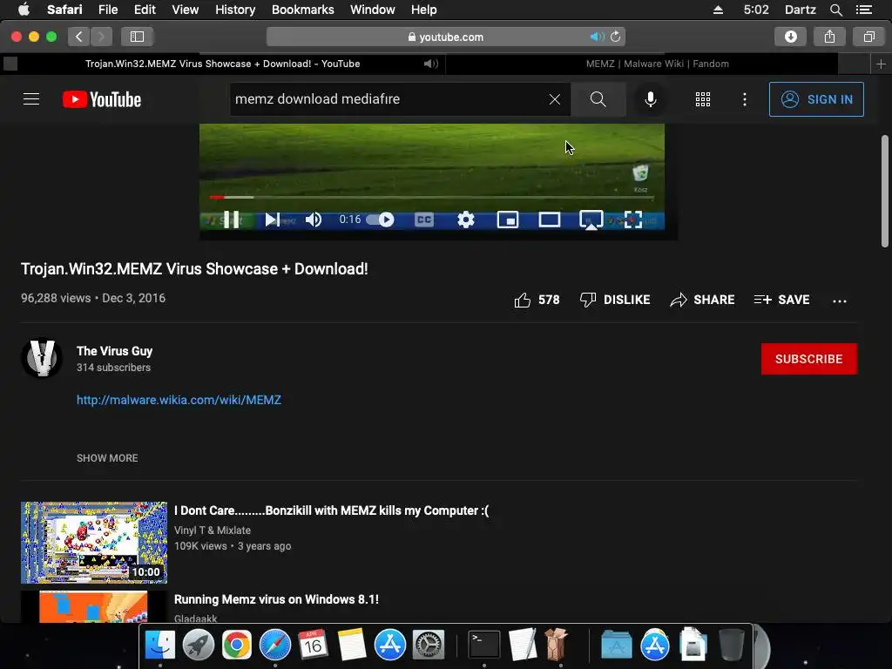Screen dimensions: 892x669
Task: Open Notification Center list icon
Action: (x=863, y=10)
